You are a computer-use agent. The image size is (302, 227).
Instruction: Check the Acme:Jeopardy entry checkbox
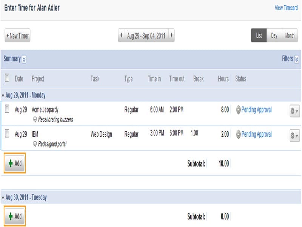[x=7, y=109]
